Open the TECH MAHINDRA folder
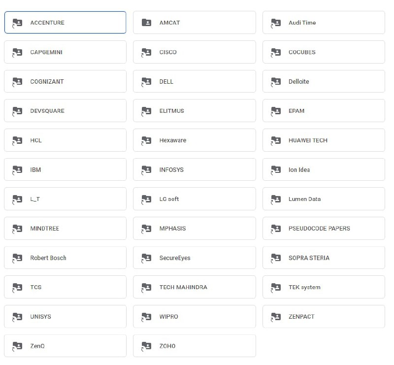The width and height of the screenshot is (394, 365). [x=194, y=287]
